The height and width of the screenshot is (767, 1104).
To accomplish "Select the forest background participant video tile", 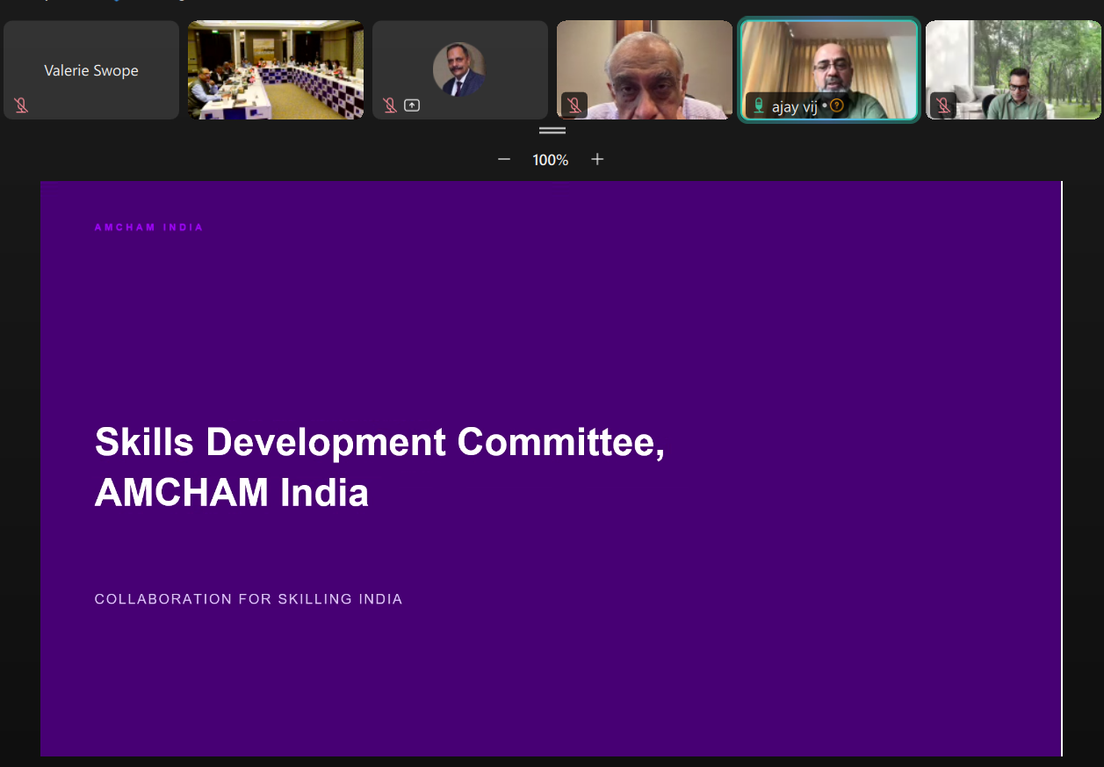I will (1014, 70).
